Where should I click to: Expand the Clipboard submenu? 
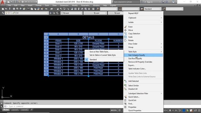tap(143, 18)
